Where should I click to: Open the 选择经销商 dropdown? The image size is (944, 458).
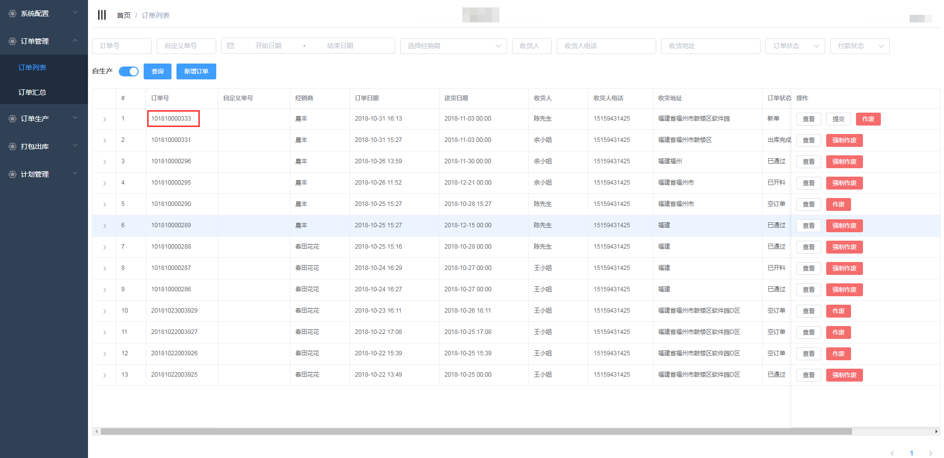click(453, 46)
